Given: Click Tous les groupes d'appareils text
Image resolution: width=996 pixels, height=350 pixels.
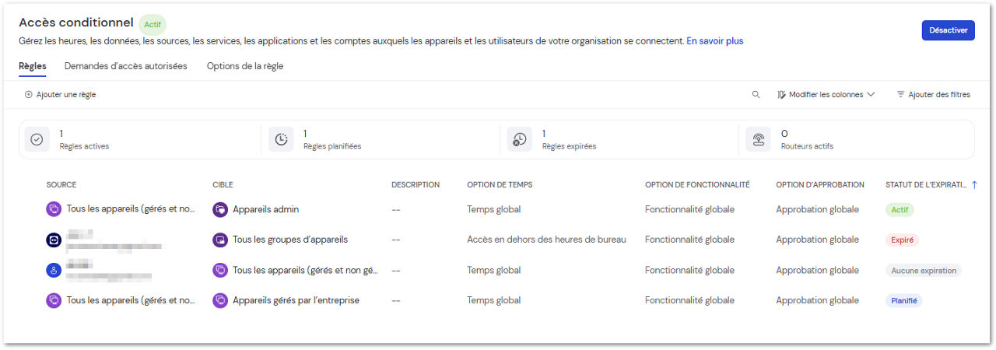Looking at the screenshot, I should click(x=290, y=240).
